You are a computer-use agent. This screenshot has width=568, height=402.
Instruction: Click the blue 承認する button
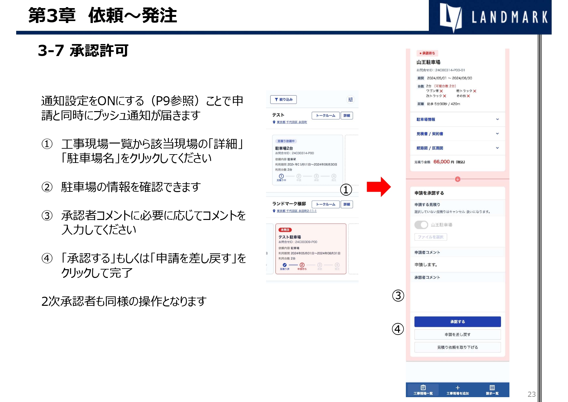tap(457, 321)
